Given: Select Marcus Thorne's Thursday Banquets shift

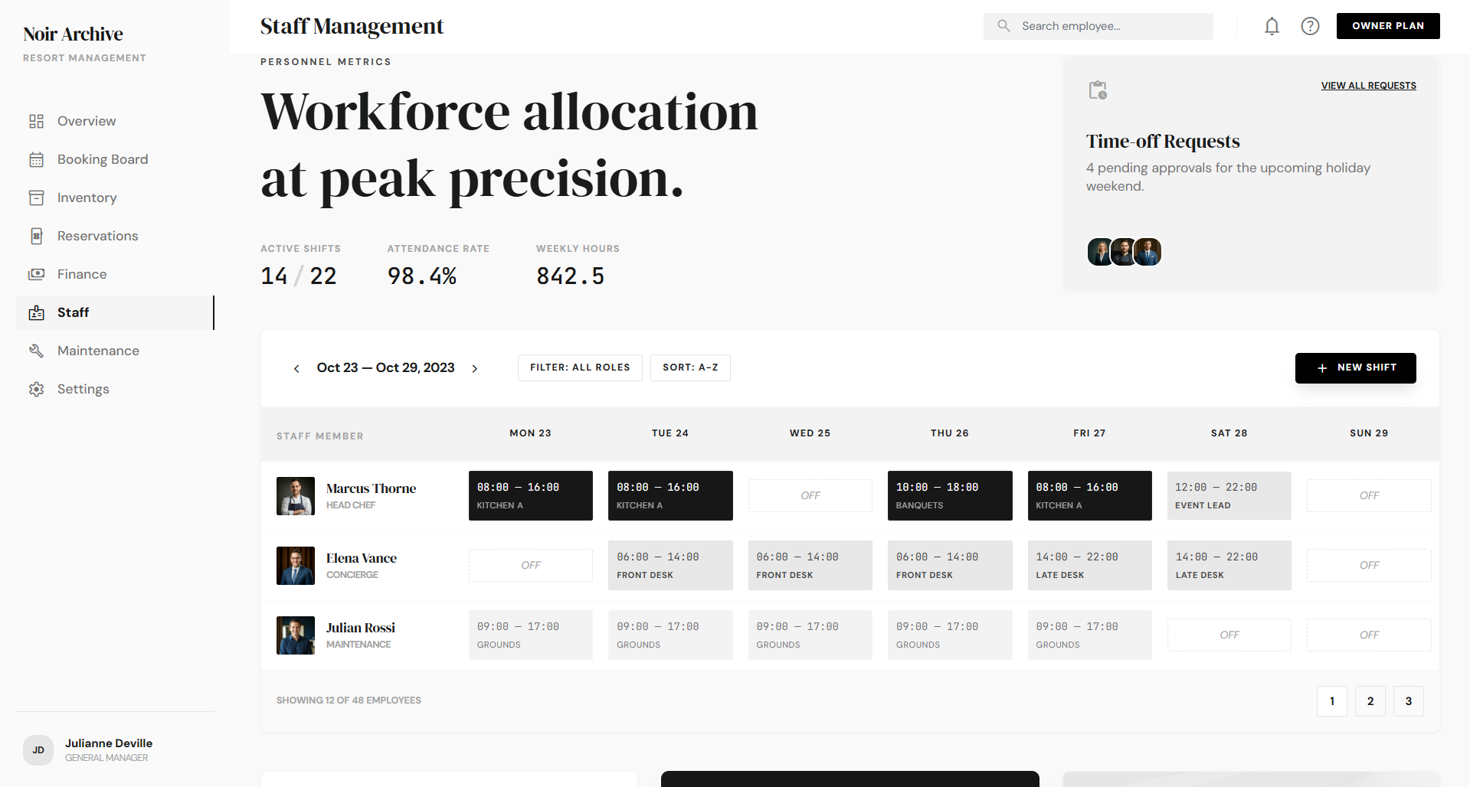Looking at the screenshot, I should tap(949, 495).
